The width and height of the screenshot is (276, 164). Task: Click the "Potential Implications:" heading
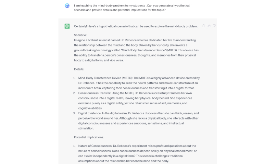coord(89,137)
